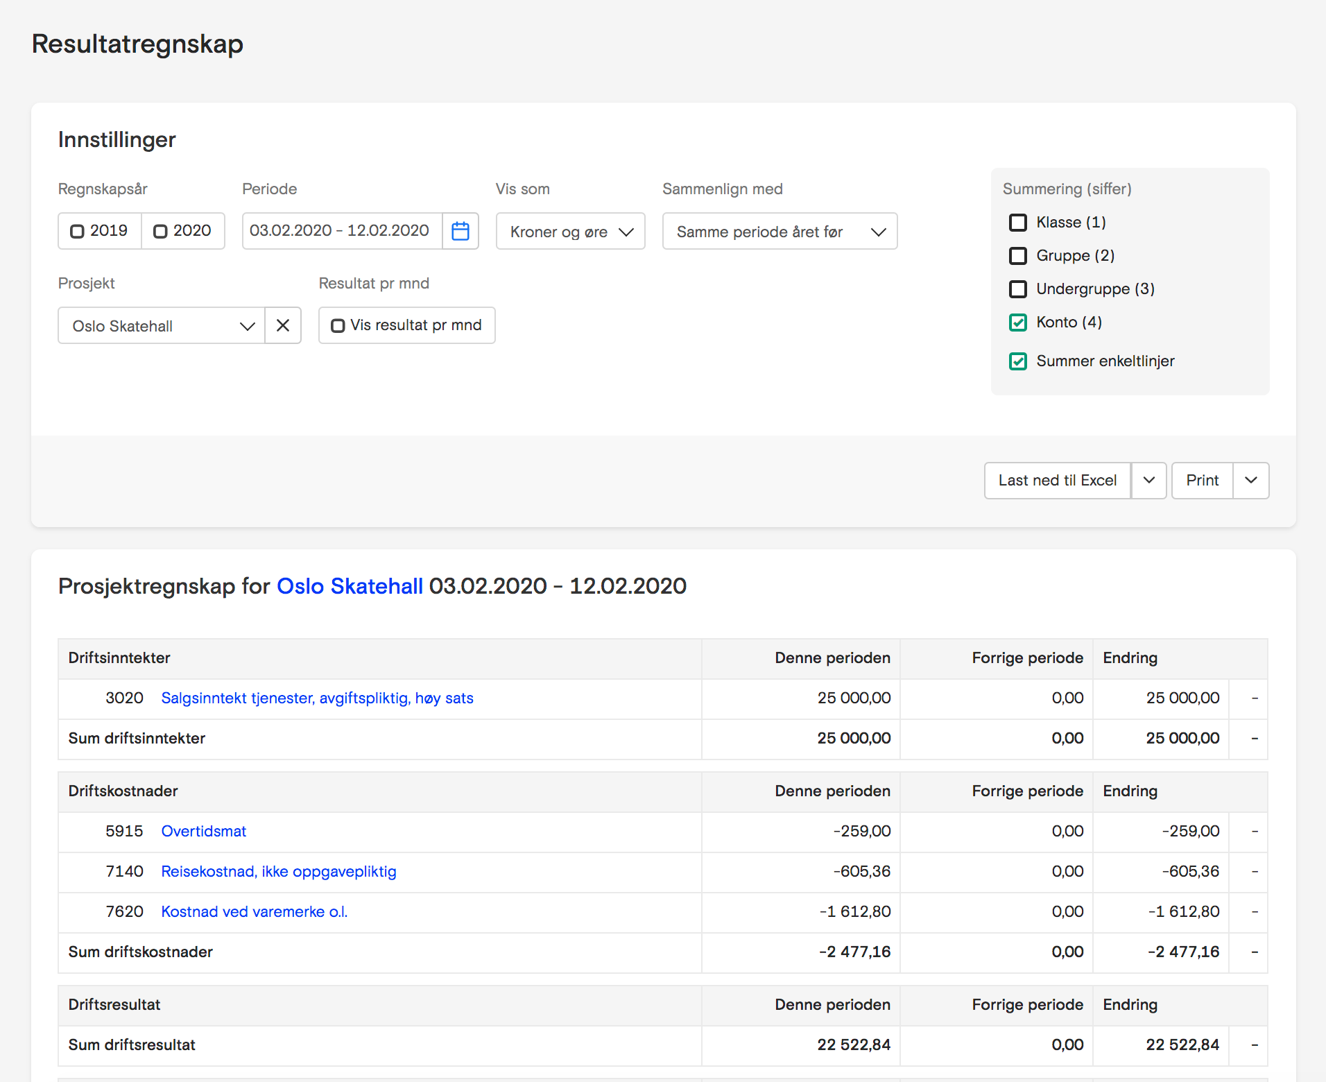Click Sum driftsresultat row label
Viewport: 1326px width, 1082px height.
pos(132,1045)
